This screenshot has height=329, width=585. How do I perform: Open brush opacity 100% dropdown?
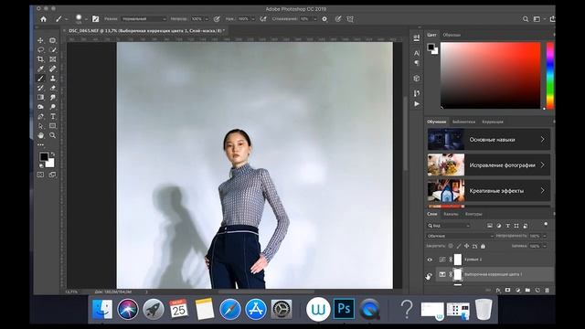pyautogui.click(x=207, y=19)
